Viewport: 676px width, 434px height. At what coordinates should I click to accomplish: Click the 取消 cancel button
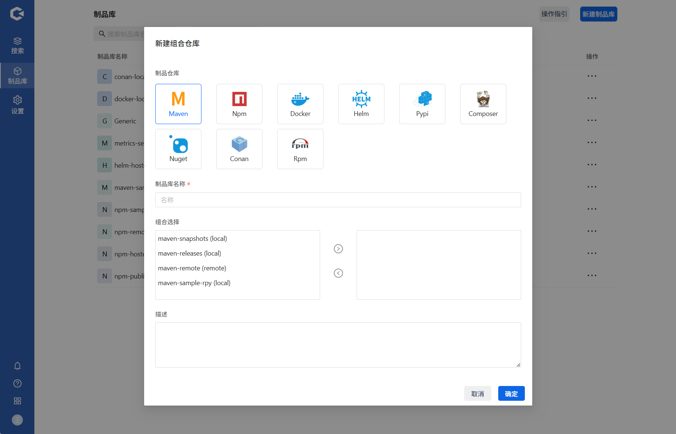pos(478,393)
